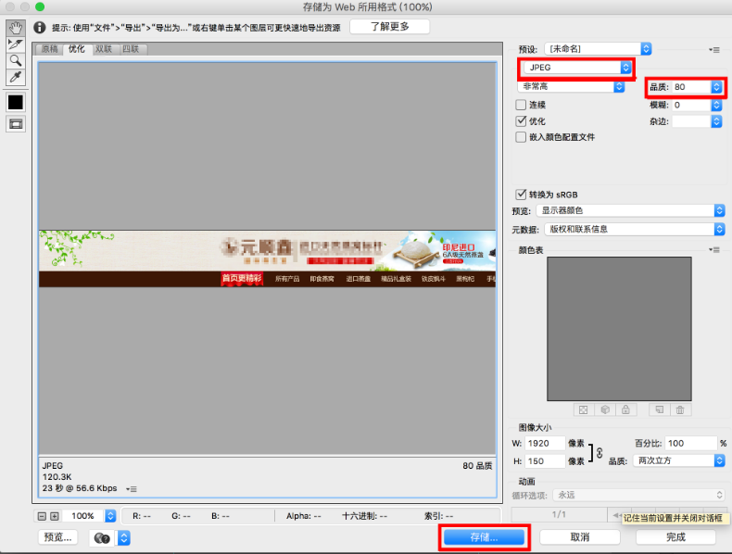
Task: Toggle the 转换为 sRGB checkbox
Action: 521,195
